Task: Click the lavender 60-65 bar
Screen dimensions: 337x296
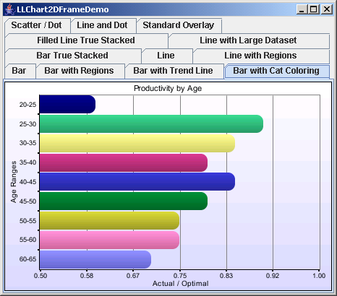Action: tap(95, 259)
